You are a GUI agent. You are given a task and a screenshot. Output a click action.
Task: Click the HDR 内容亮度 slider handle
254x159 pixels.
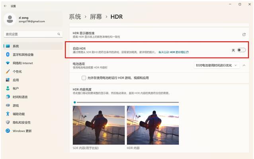point(75,102)
